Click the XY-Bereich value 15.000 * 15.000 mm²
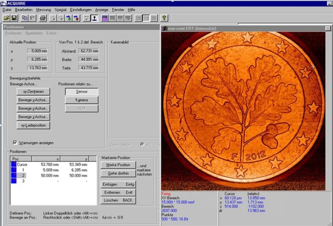The height and width of the screenshot is (226, 333). 178,202
